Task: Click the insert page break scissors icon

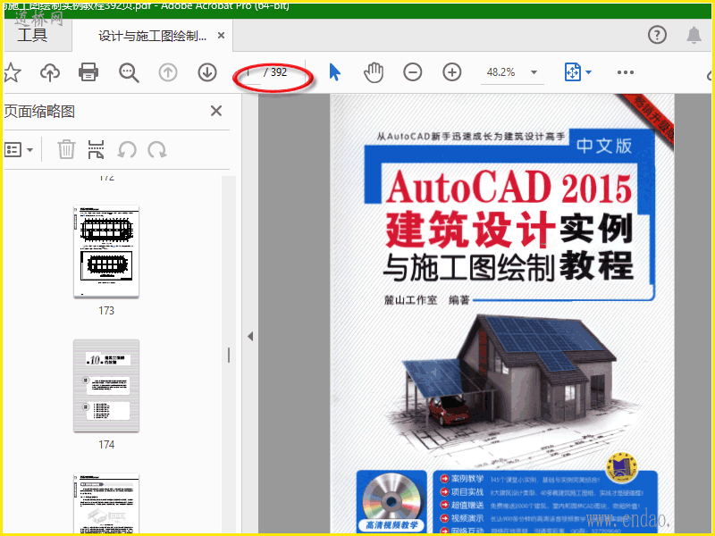Action: tap(96, 149)
